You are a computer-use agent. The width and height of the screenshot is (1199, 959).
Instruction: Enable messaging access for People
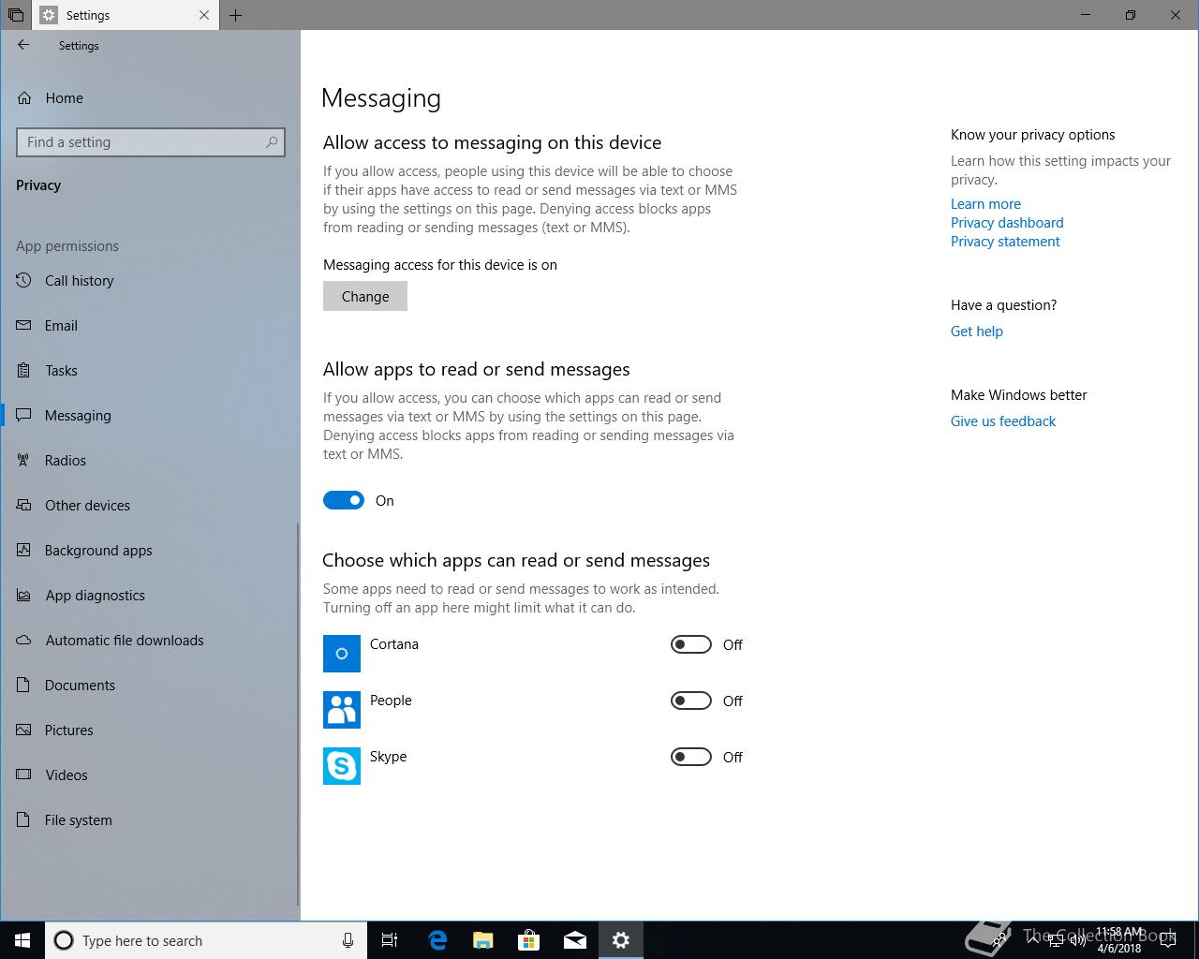coord(691,701)
